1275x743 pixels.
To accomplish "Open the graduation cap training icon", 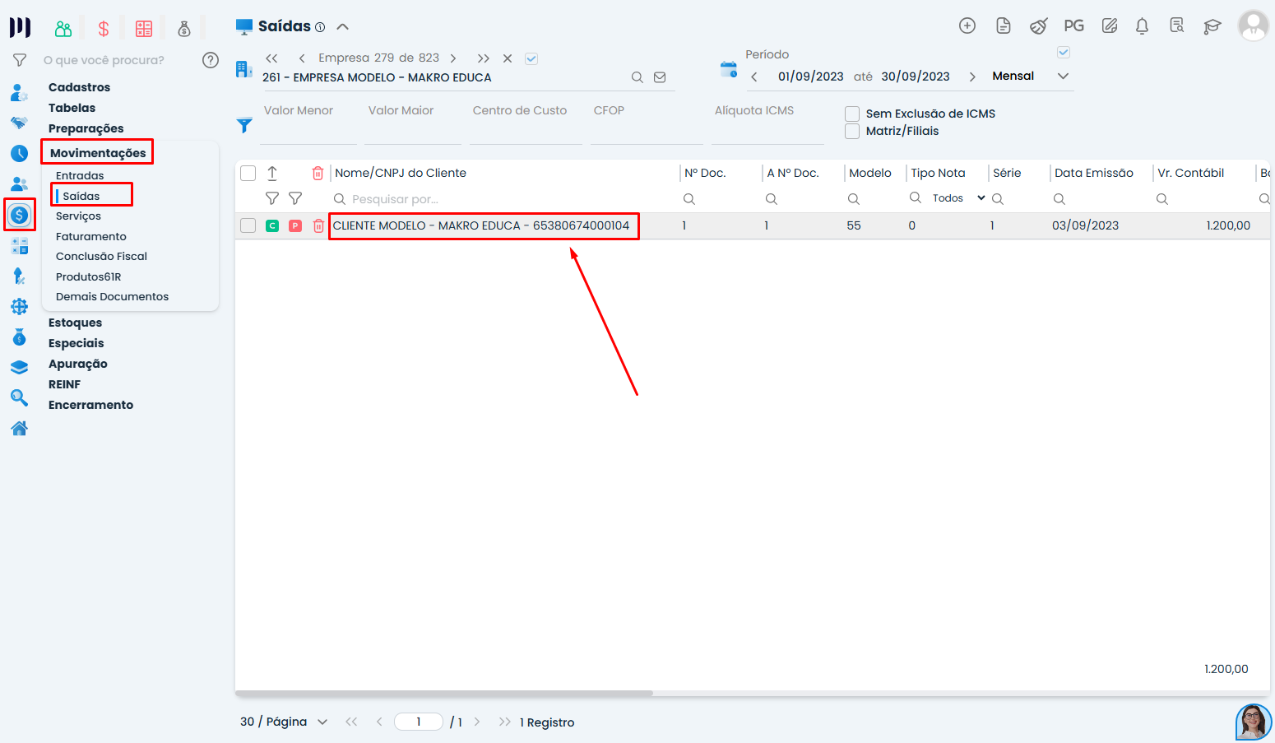I will pos(1212,26).
